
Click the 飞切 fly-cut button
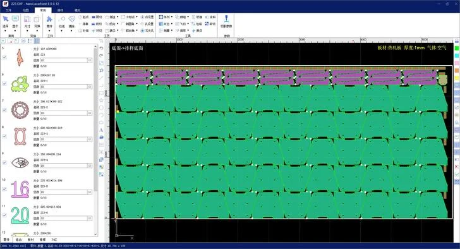coord(181,24)
